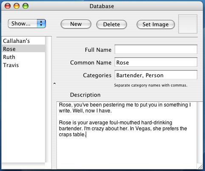Click the Set Image button
The width and height of the screenshot is (205, 171).
pyautogui.click(x=156, y=24)
